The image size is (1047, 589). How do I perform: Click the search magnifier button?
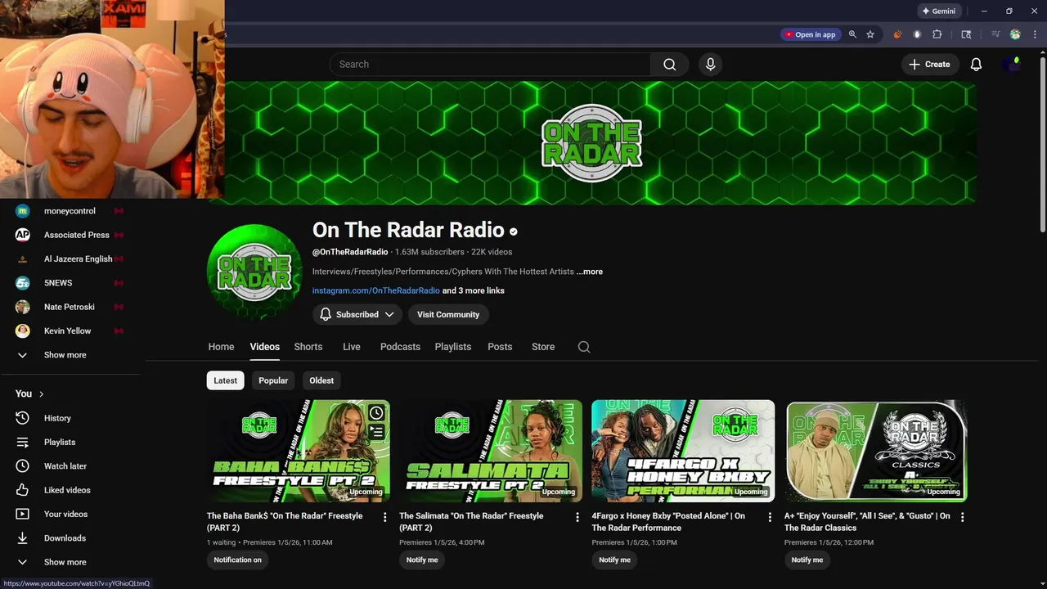pyautogui.click(x=670, y=65)
